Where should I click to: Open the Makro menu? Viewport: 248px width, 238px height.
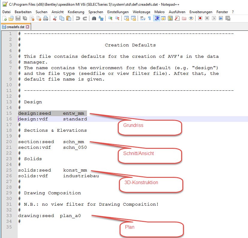pos(160,12)
